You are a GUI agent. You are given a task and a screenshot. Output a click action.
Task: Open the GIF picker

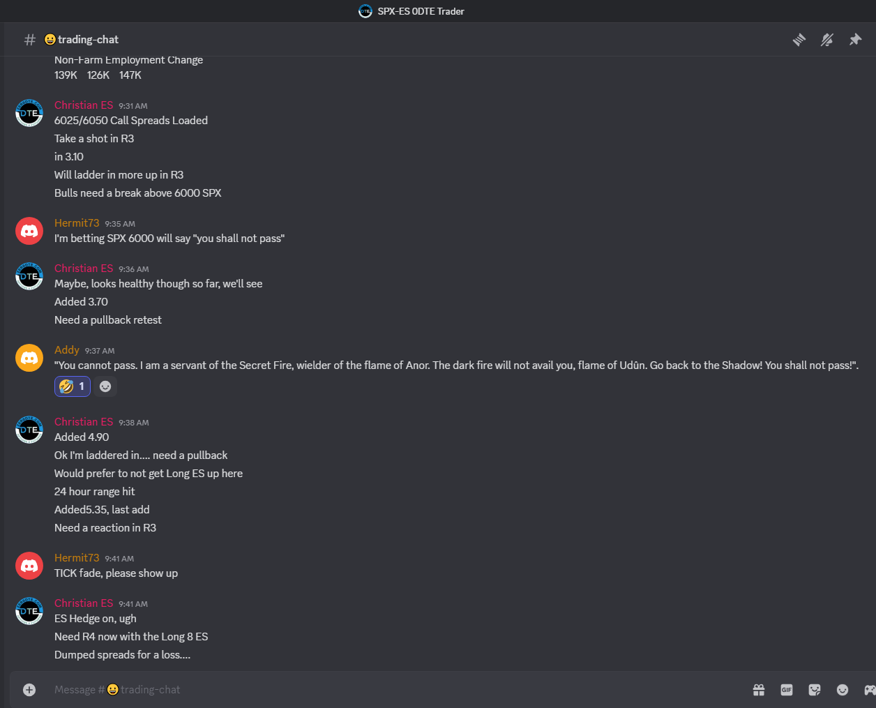point(787,690)
